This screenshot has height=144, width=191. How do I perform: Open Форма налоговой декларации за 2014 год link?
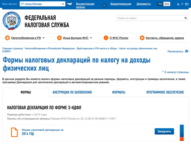click(43, 132)
